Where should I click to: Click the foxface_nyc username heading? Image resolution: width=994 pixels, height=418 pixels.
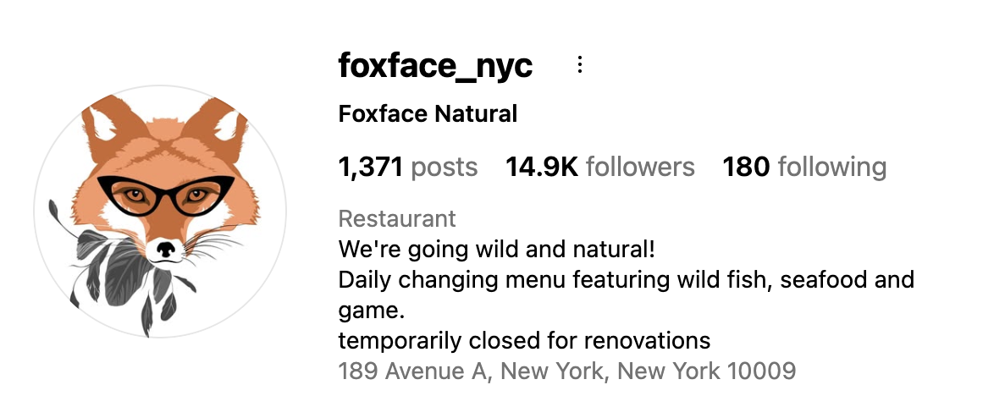coord(435,65)
